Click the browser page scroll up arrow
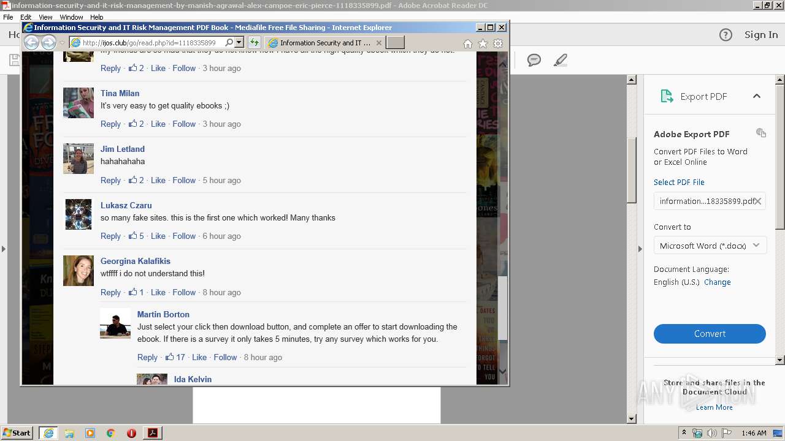 coord(502,64)
